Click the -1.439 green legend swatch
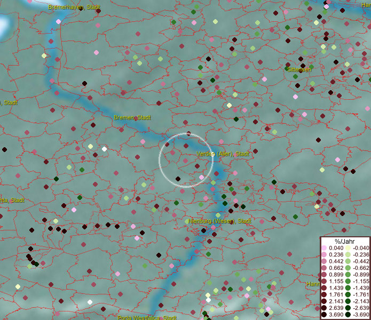 [348, 288]
